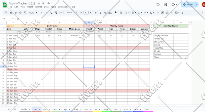Open the Share dropdown arrow
This screenshot has width=205, height=112.
(x=196, y=5)
